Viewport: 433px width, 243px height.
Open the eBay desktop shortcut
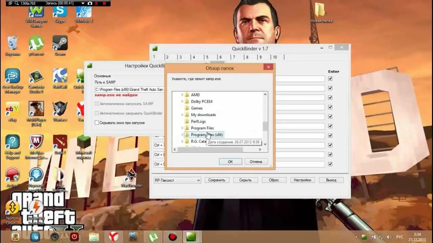tap(13, 111)
